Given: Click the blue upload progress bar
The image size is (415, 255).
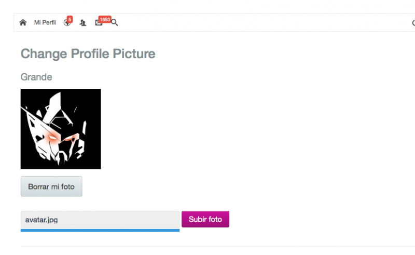Looking at the screenshot, I should tap(100, 231).
